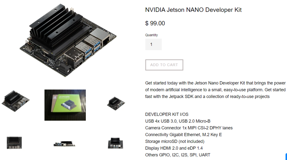Click the DEVELOPER KIT I/OS heading
This screenshot has height=160, width=287.
(x=167, y=114)
